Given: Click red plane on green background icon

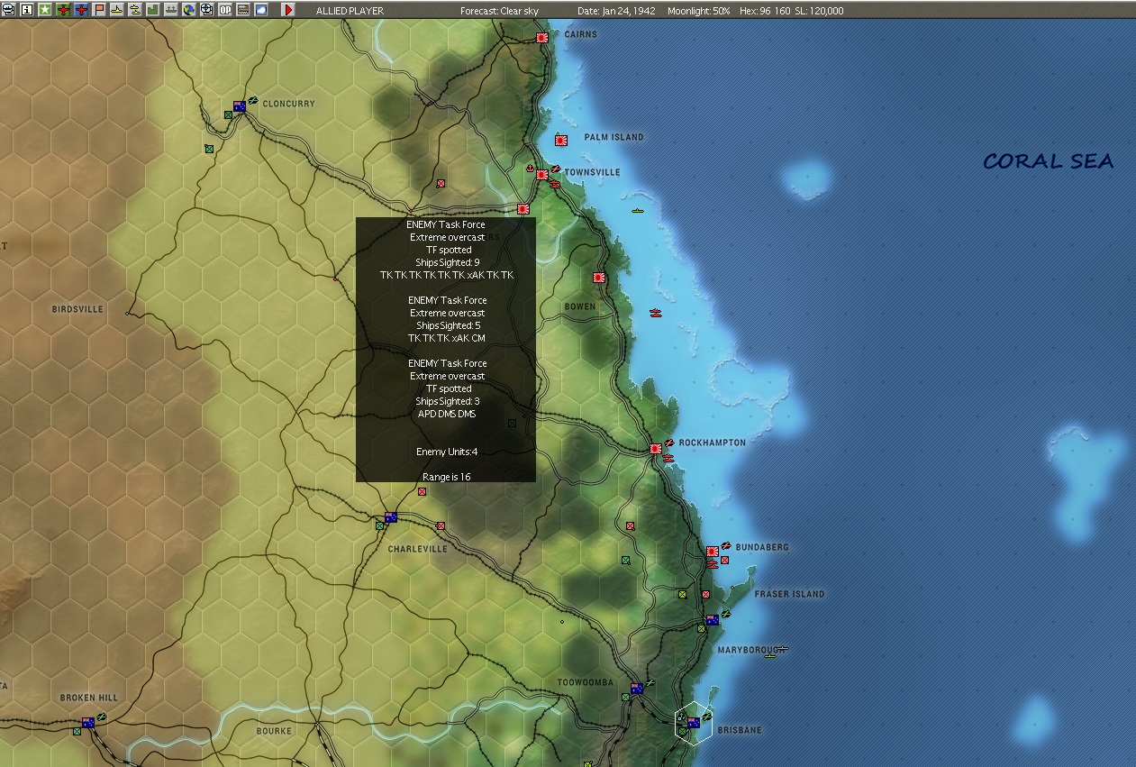Looking at the screenshot, I should pyautogui.click(x=63, y=10).
